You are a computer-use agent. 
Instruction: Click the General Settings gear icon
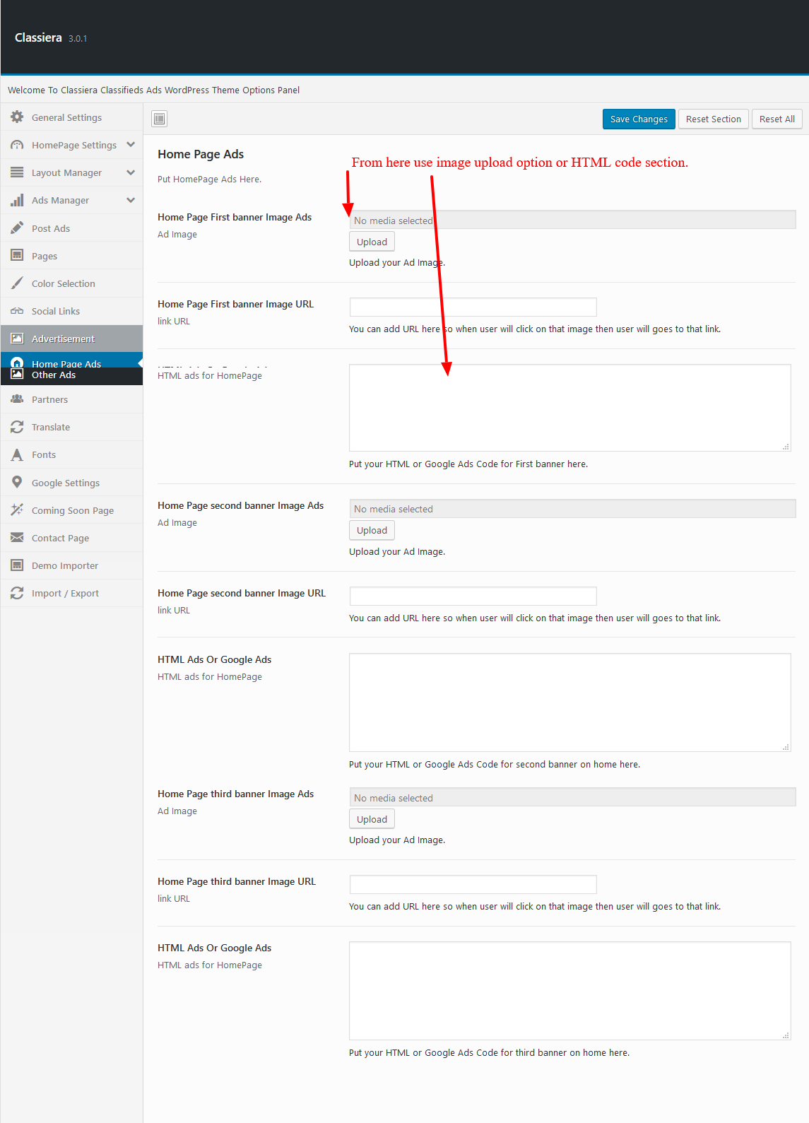(x=17, y=117)
